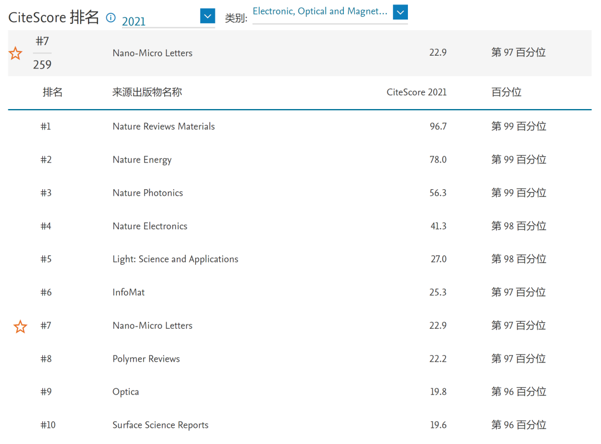Click the CiteScore 2021 column header

click(417, 92)
